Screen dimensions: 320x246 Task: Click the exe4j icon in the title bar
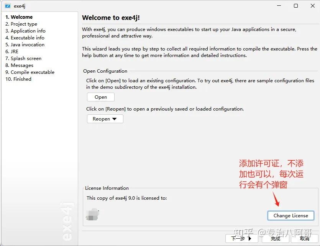(8, 6)
